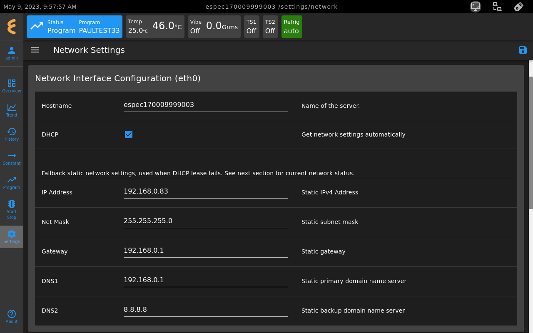Open the Trend chart page
The image size is (533, 333).
click(12, 110)
